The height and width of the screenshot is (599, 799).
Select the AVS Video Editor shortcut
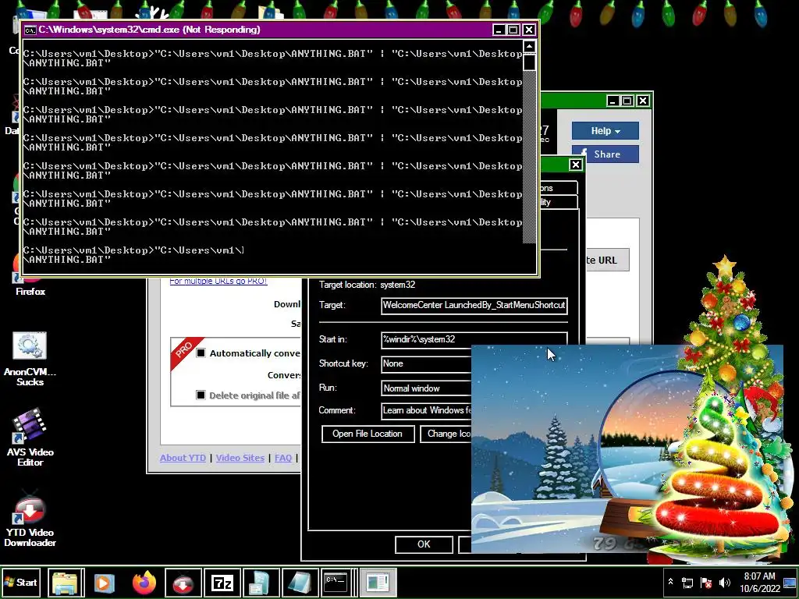click(30, 437)
